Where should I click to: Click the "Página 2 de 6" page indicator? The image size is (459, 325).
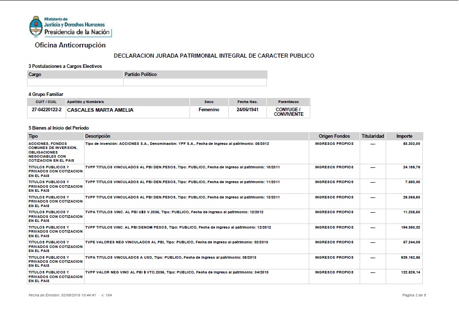413,295
